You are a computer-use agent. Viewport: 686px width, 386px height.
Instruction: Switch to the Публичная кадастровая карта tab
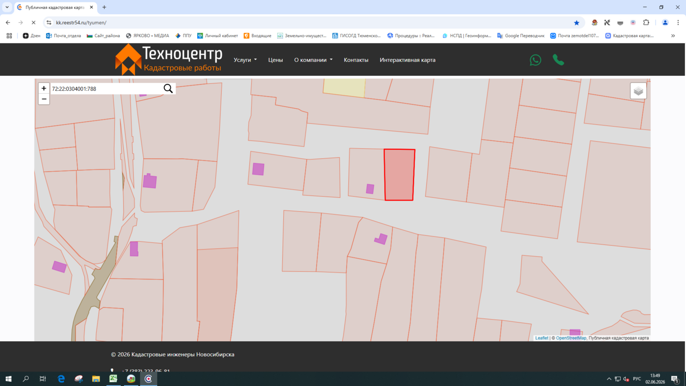click(x=56, y=8)
